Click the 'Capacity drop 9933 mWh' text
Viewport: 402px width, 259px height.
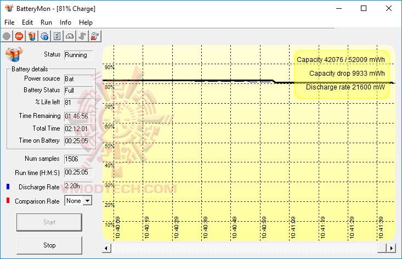(x=347, y=74)
